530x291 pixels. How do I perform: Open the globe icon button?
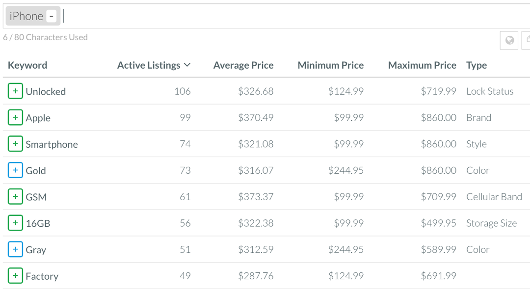click(x=509, y=40)
